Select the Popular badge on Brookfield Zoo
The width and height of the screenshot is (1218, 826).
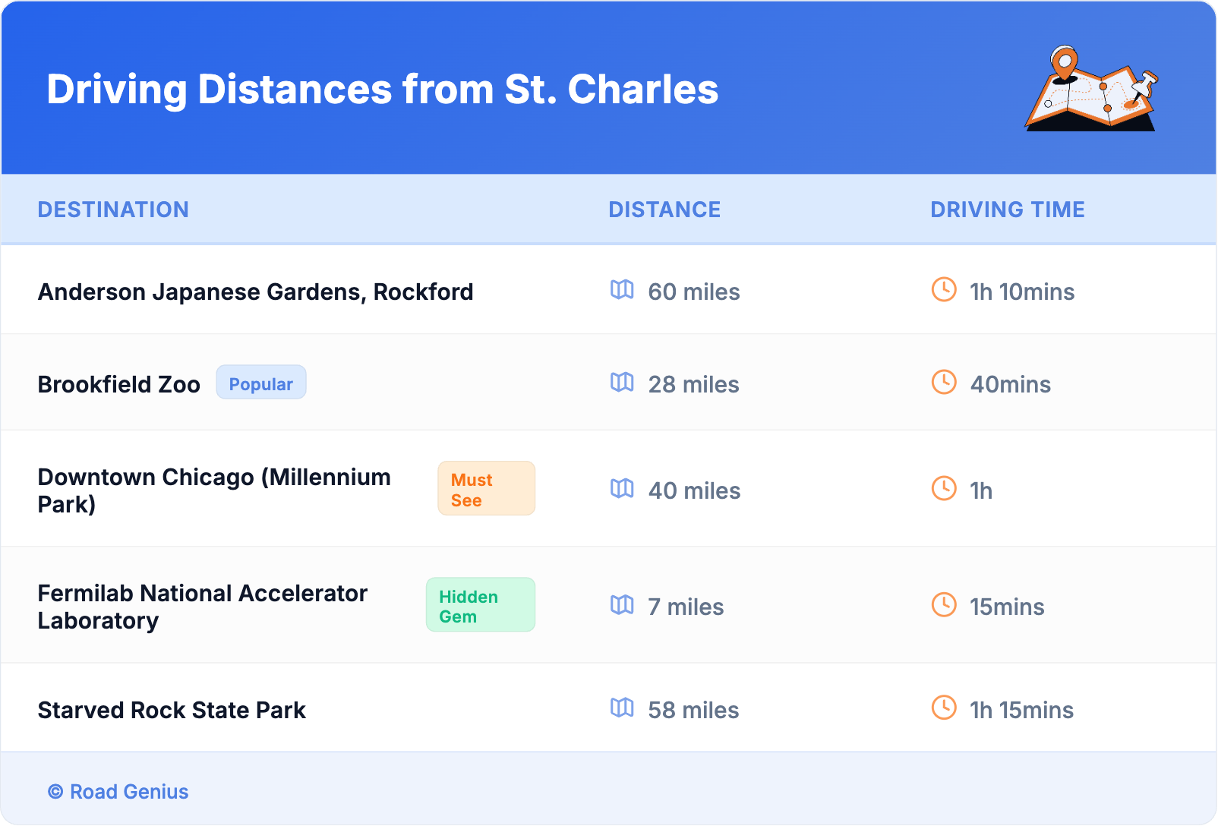click(261, 383)
